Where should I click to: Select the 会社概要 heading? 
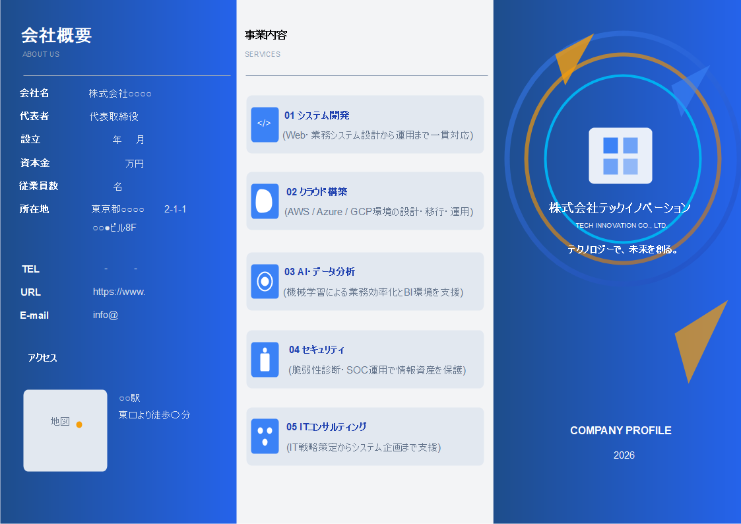coord(56,35)
